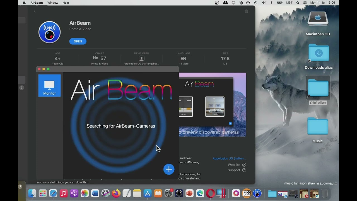Open the Help menu
The image size is (357, 201).
coord(66,3)
